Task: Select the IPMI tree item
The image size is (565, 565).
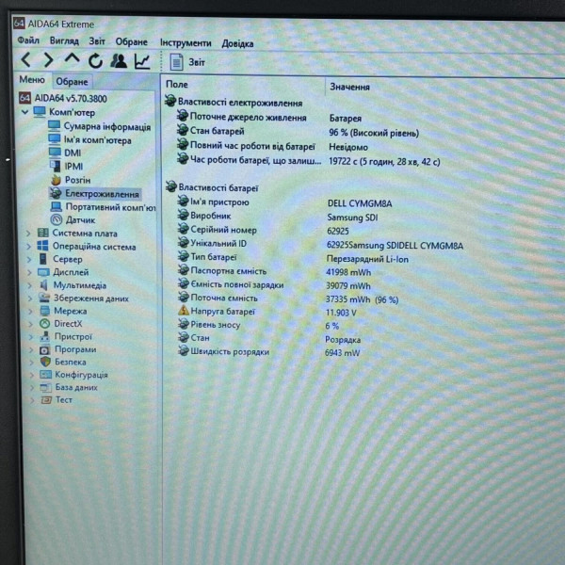Action: 66,166
